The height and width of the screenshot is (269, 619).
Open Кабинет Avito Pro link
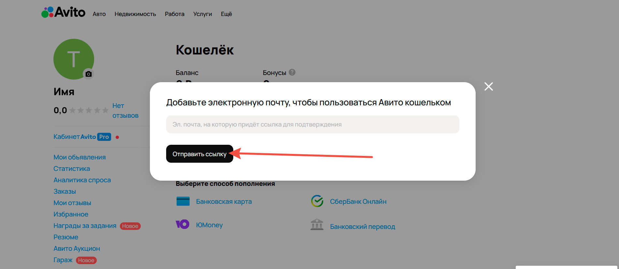point(82,137)
